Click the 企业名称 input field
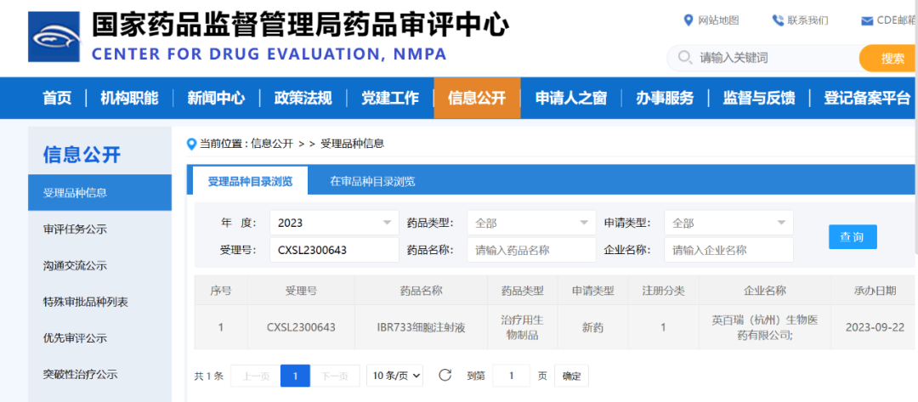 click(x=729, y=250)
